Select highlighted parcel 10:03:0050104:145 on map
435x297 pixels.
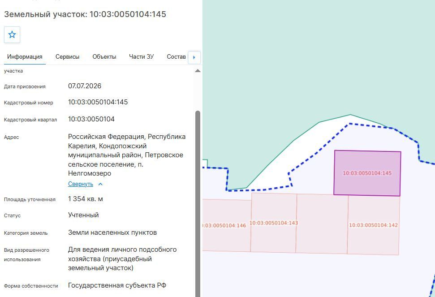367,173
